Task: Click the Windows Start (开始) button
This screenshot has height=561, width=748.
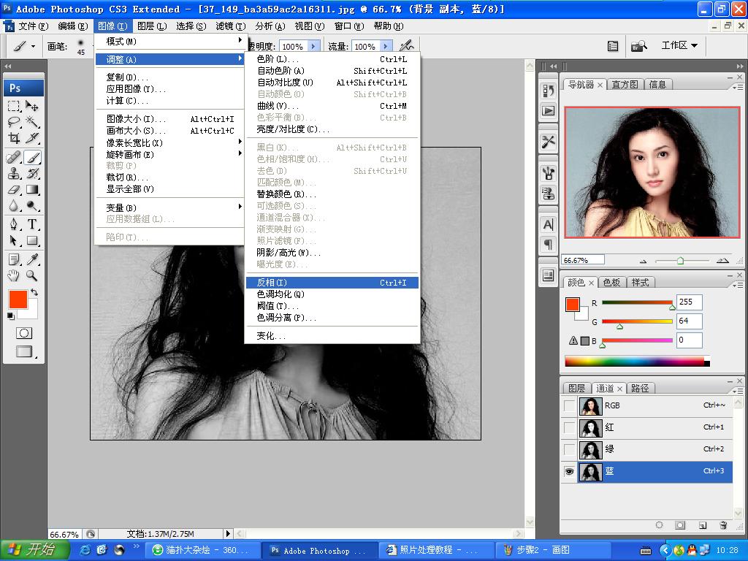Action: (x=34, y=550)
